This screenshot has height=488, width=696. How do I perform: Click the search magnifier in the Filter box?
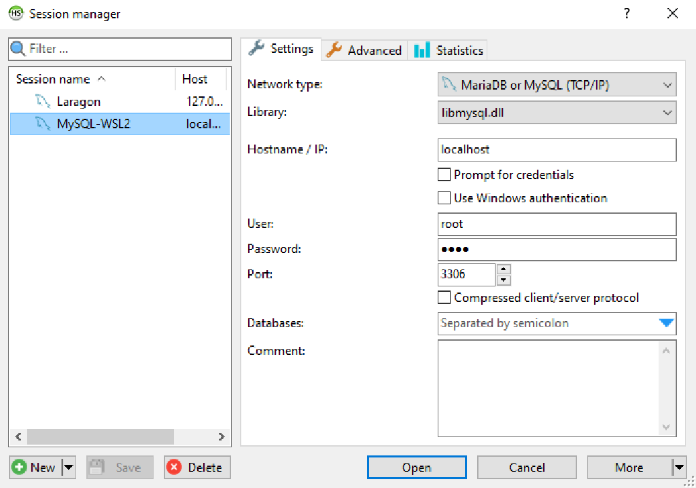pos(18,48)
